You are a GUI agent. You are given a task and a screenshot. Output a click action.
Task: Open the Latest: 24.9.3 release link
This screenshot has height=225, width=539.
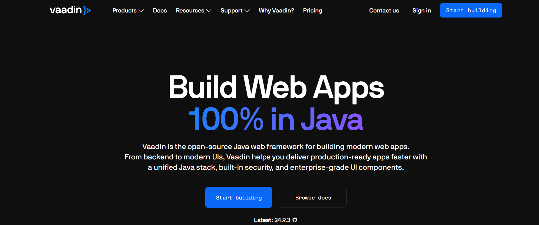272,220
